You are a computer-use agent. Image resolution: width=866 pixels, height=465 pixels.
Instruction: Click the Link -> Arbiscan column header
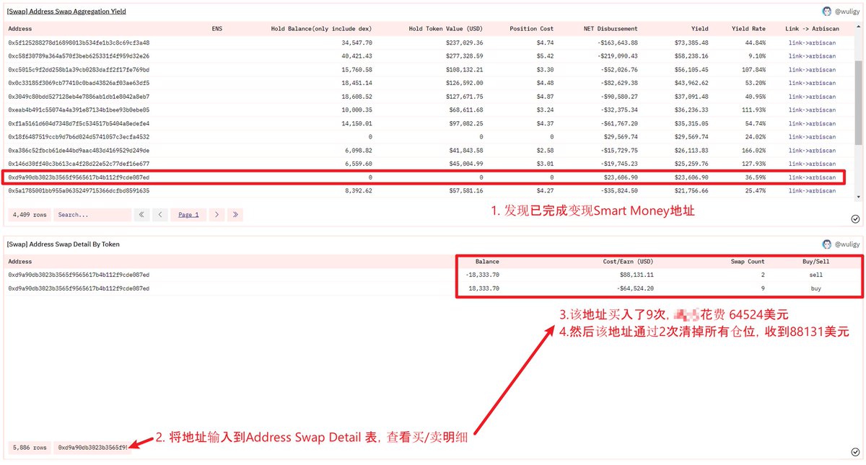(812, 29)
